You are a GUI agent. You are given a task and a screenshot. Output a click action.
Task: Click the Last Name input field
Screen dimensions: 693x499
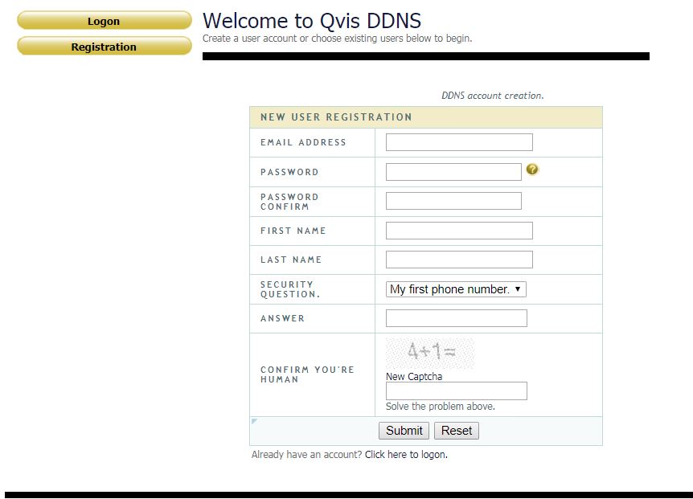point(458,259)
